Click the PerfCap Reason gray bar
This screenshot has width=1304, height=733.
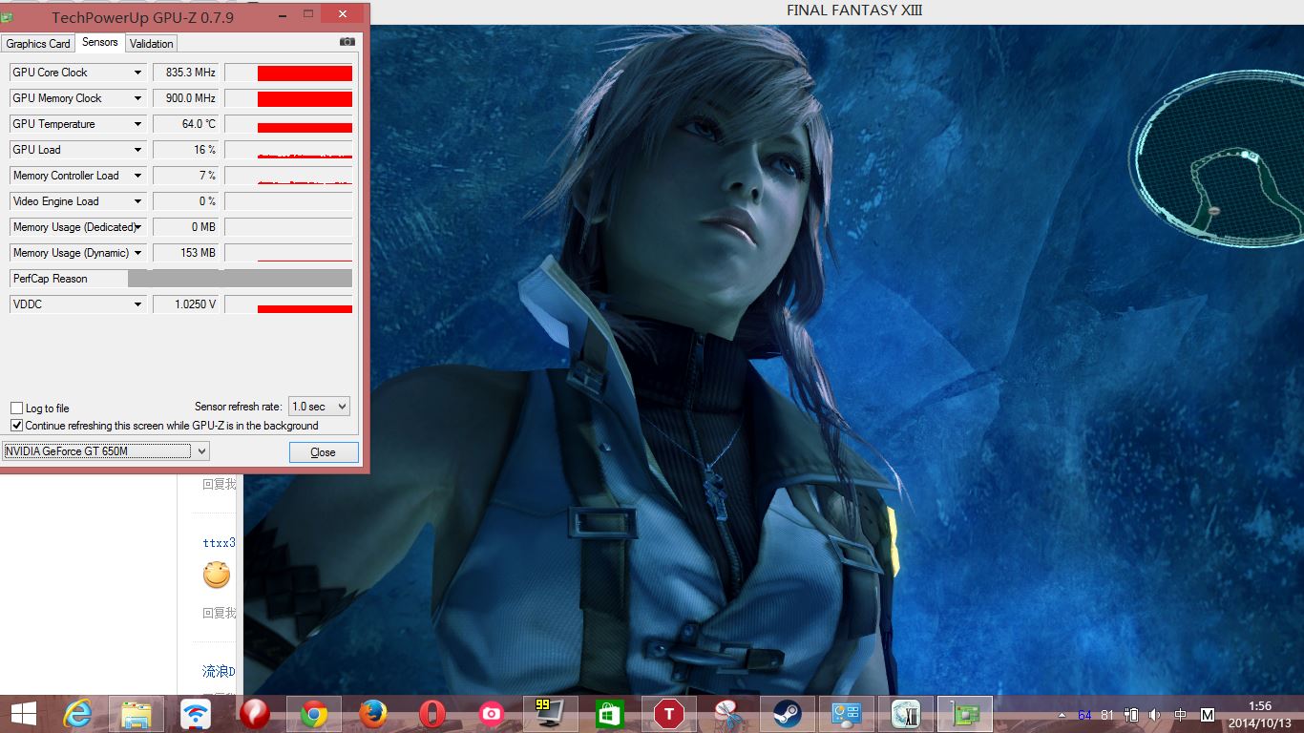coord(240,279)
